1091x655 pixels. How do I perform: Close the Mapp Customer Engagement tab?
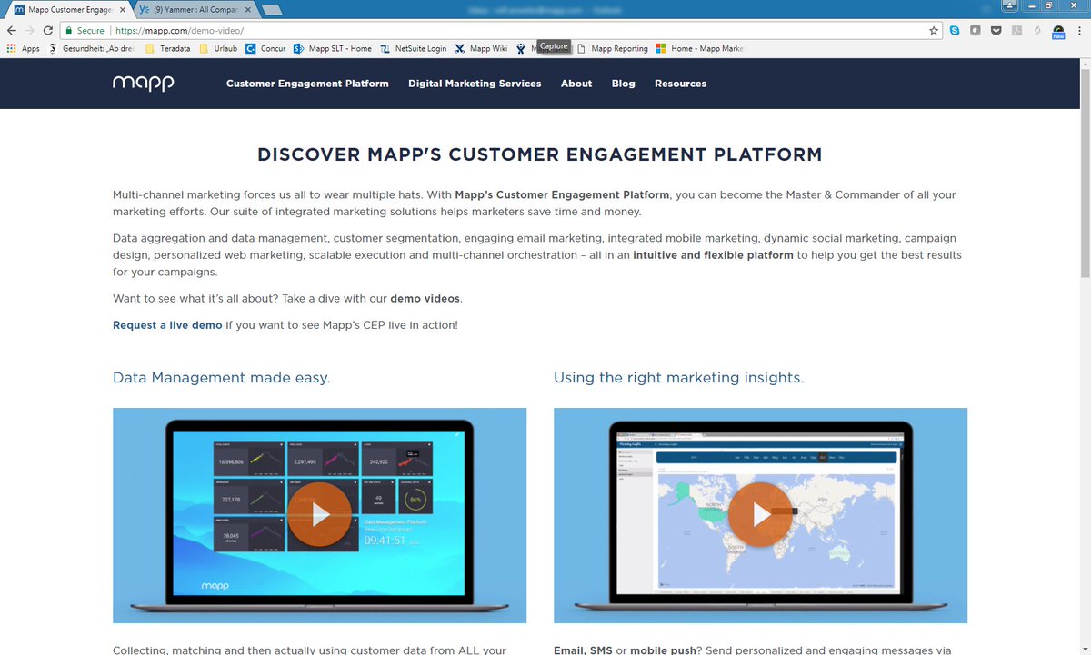(123, 10)
